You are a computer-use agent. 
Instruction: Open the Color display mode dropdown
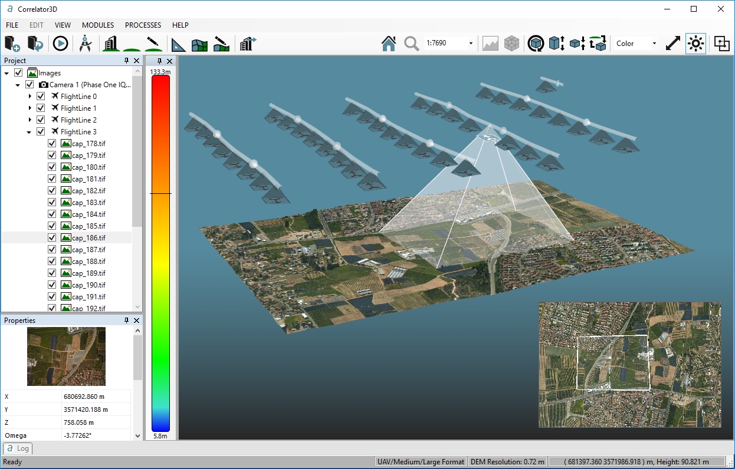tap(655, 43)
